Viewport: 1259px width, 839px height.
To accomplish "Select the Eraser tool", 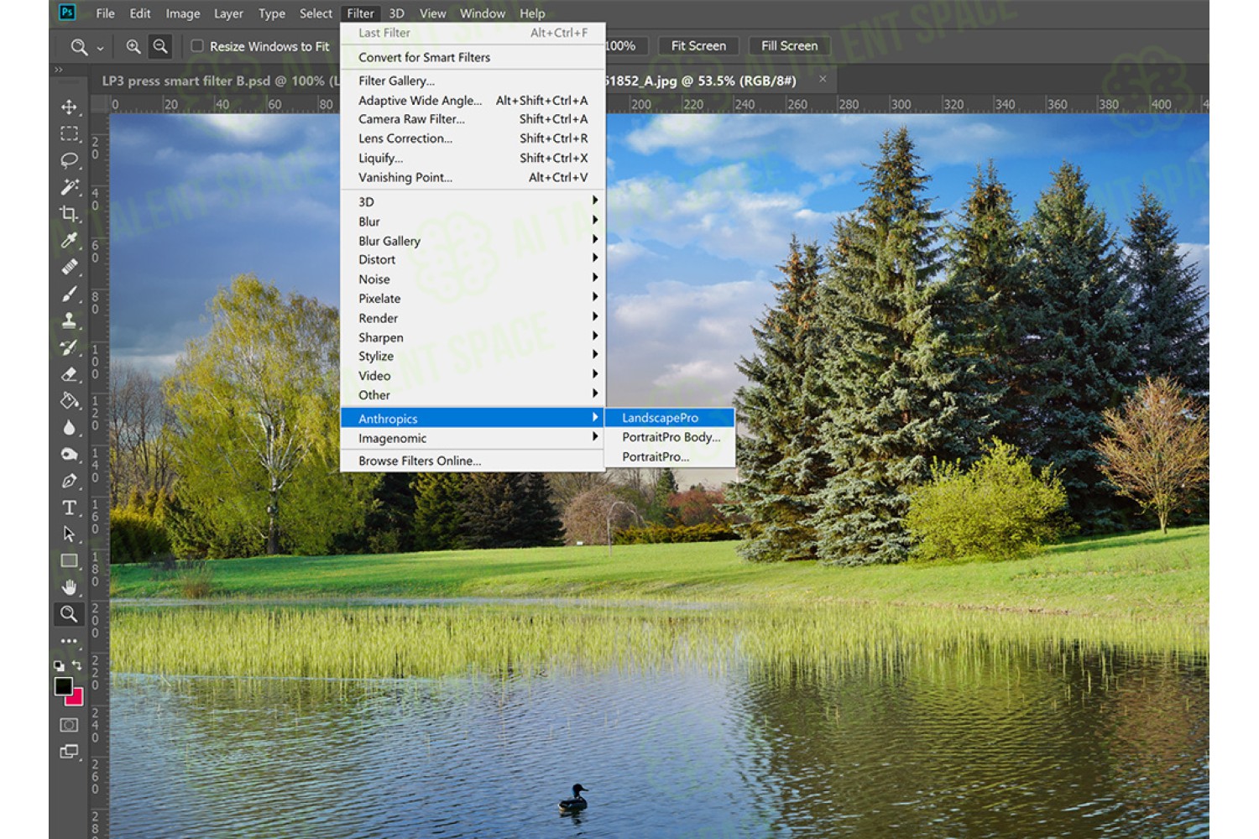I will tap(70, 374).
